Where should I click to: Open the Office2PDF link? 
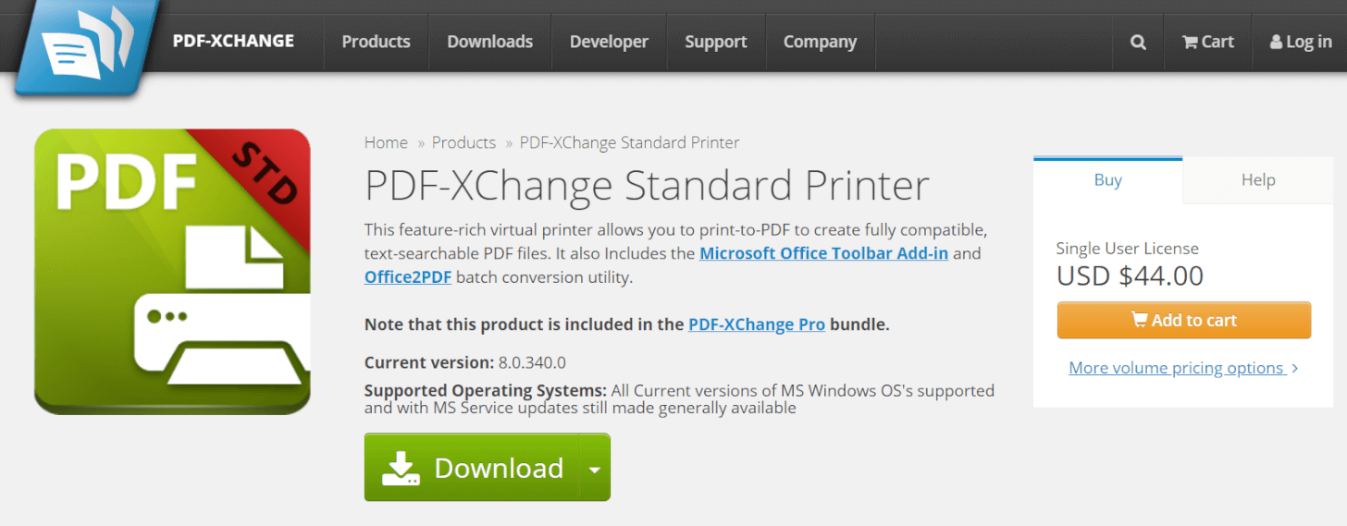point(408,276)
